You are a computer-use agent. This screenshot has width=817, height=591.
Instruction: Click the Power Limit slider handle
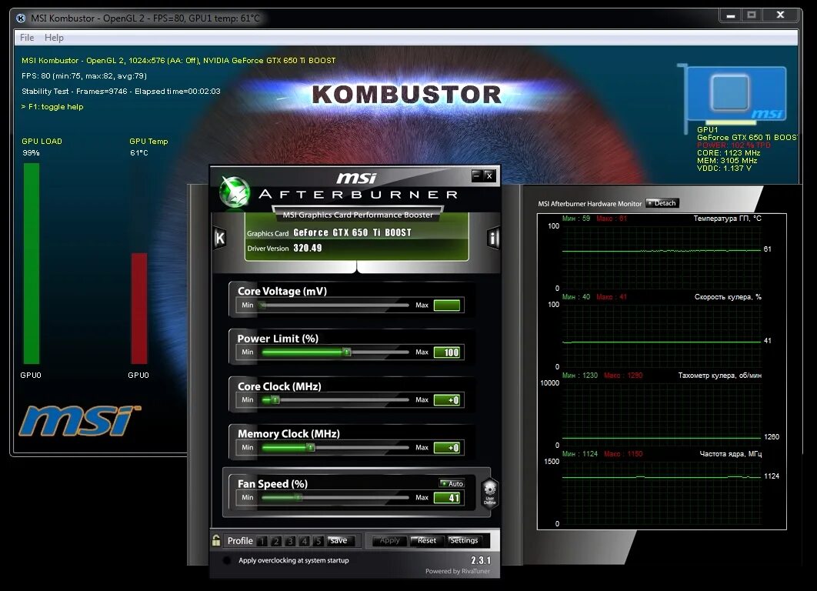[346, 352]
